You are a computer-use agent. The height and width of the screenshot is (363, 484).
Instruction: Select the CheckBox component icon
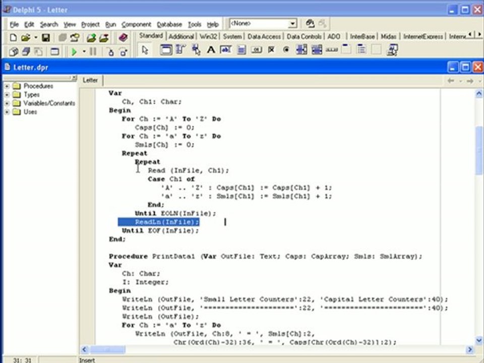tap(271, 50)
